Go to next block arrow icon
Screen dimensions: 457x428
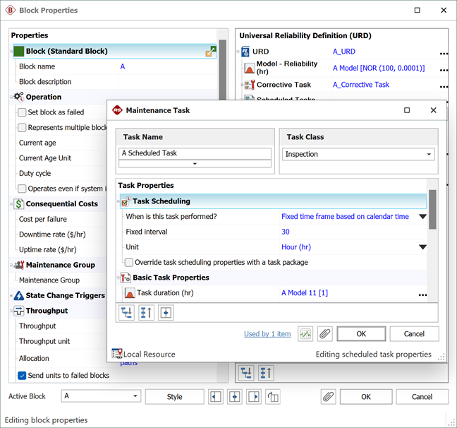pos(254,397)
